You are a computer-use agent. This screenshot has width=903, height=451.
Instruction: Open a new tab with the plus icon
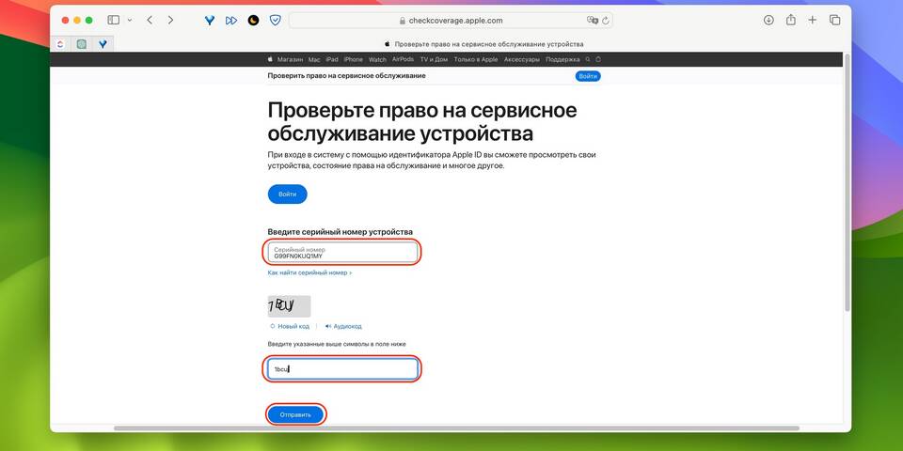(812, 20)
